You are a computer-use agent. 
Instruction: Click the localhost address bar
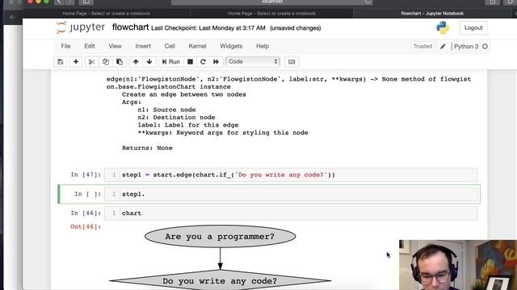click(271, 2)
